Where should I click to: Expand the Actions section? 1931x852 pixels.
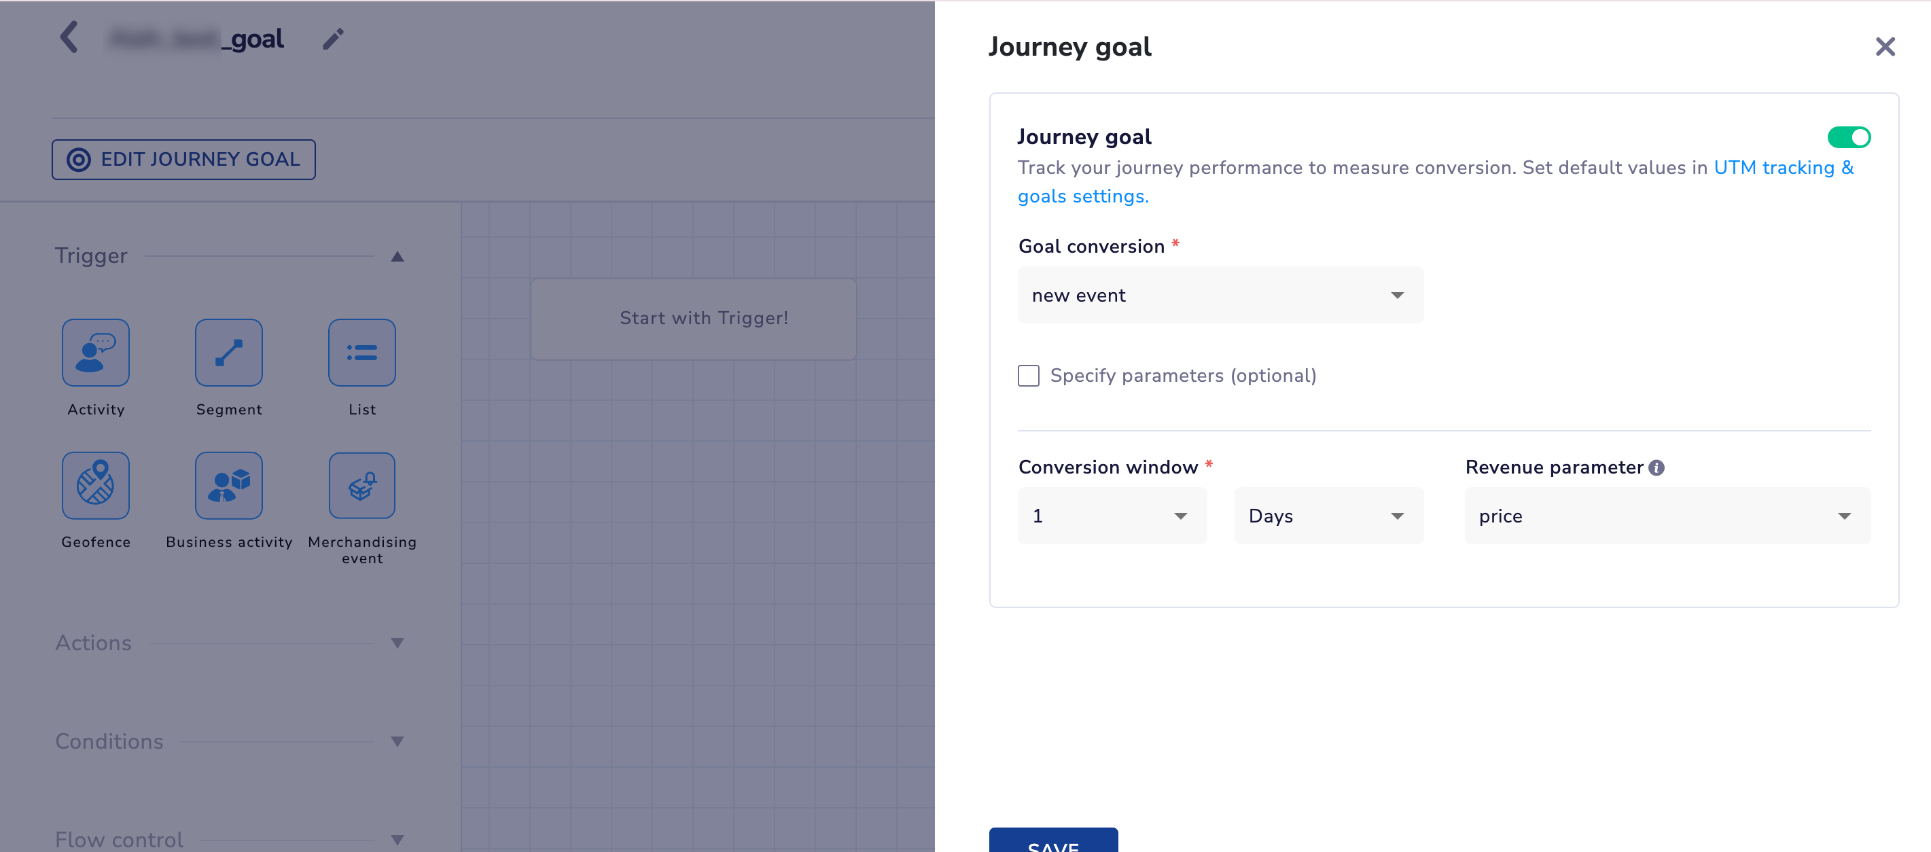(398, 642)
